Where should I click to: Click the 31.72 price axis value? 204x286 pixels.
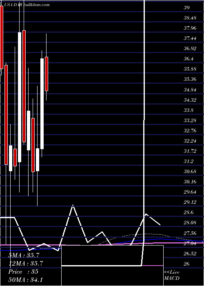(190, 151)
